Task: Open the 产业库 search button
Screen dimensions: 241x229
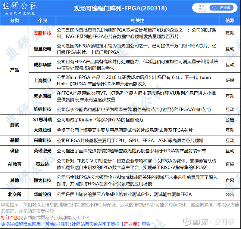Action: 223,8
